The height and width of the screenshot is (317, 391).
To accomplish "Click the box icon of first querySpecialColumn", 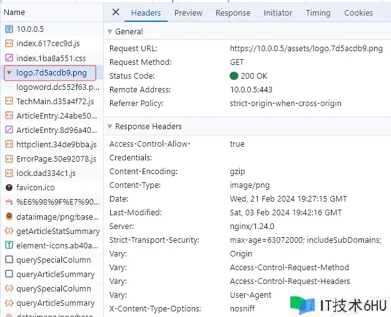I will [x=9, y=260].
